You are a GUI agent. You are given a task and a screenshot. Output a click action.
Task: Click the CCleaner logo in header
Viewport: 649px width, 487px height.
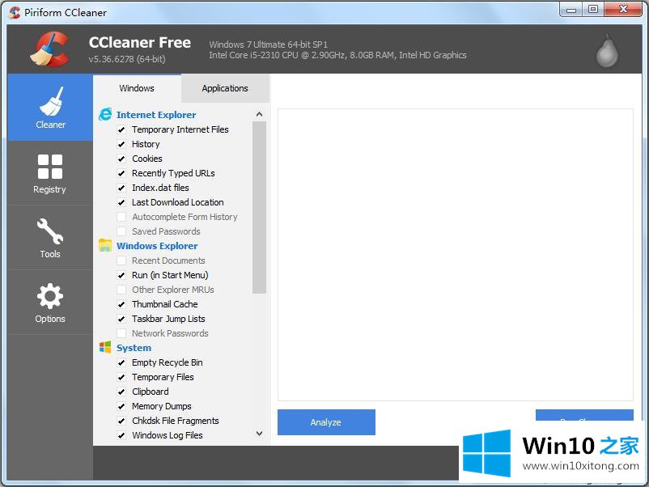click(x=49, y=49)
